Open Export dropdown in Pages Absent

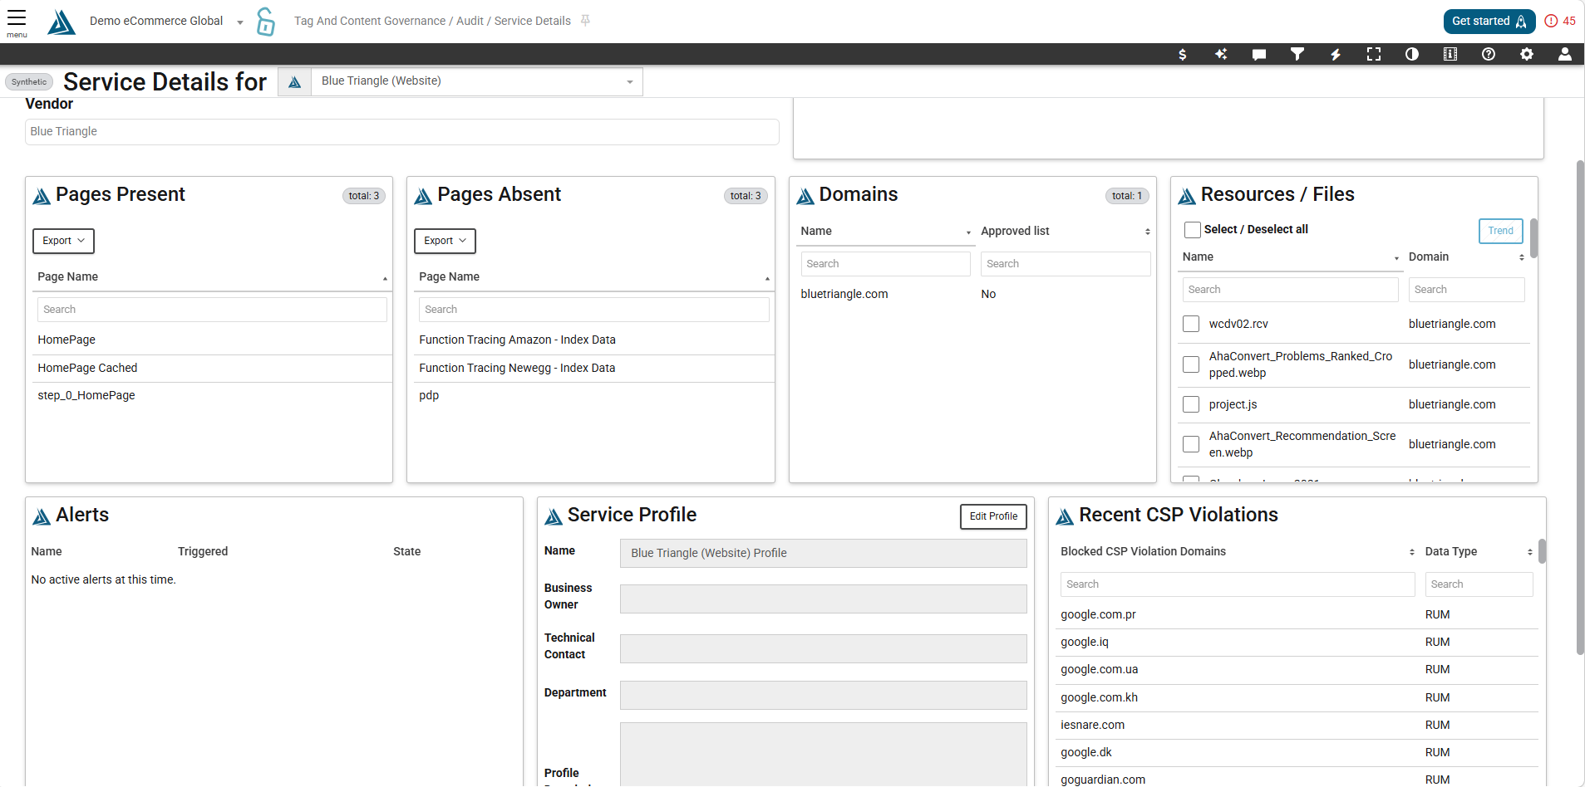445,241
